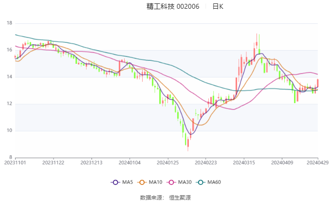
Task: Toggle the MA60 legend series
Action: tap(208, 182)
